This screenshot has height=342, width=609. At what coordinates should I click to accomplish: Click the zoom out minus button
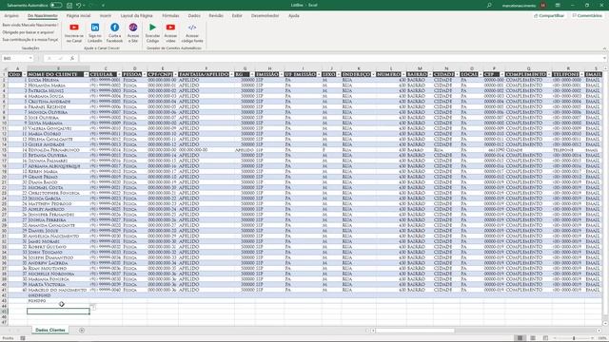(x=555, y=338)
